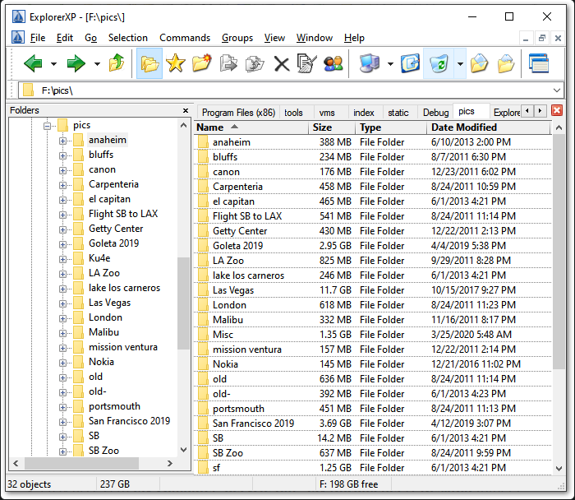Create a new folder with sparkle icon
The image size is (575, 500).
(x=202, y=63)
